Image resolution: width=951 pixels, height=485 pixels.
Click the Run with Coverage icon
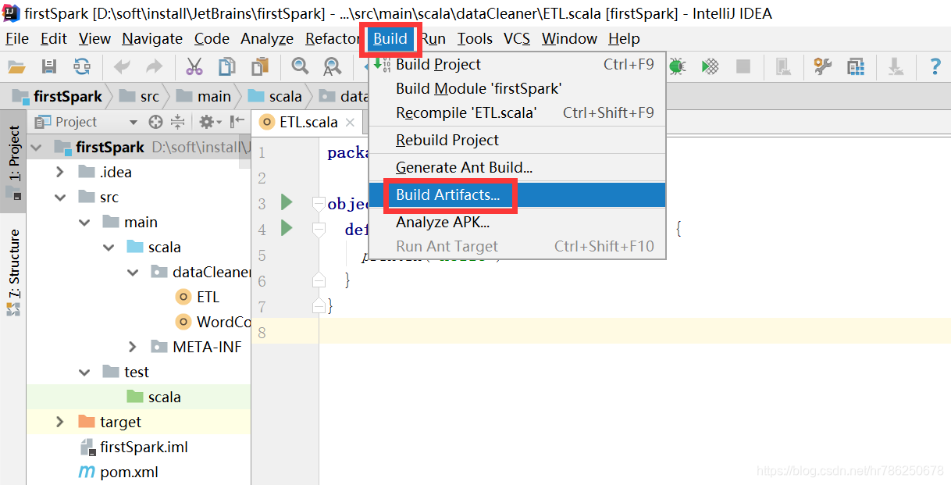click(x=710, y=66)
